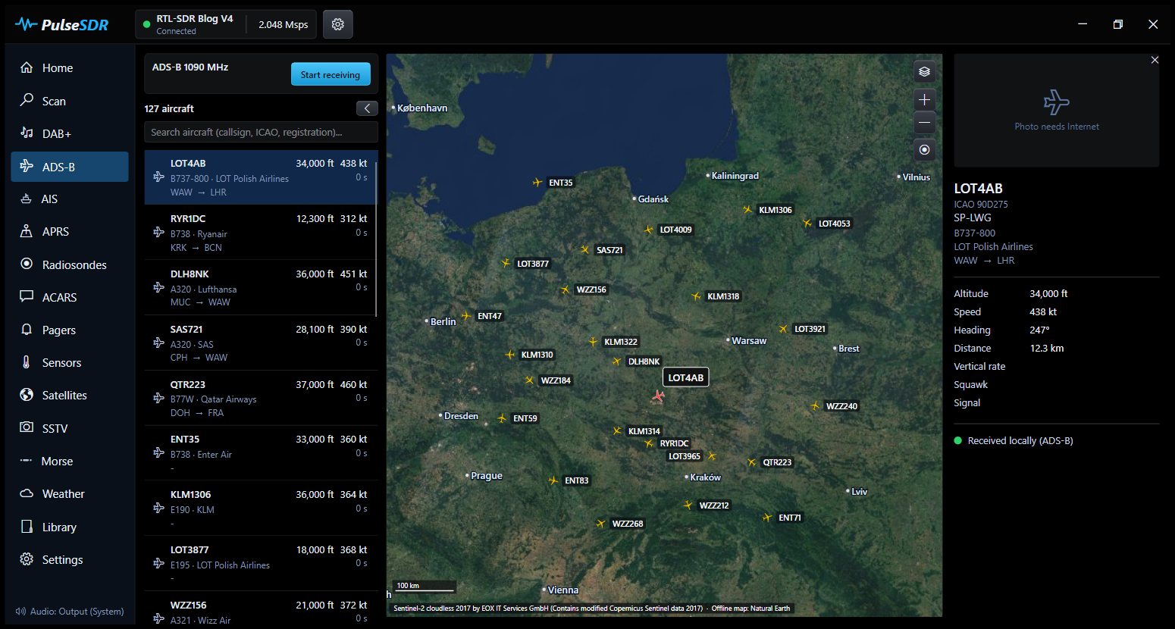
Task: Center map on receiver location
Action: (x=924, y=149)
